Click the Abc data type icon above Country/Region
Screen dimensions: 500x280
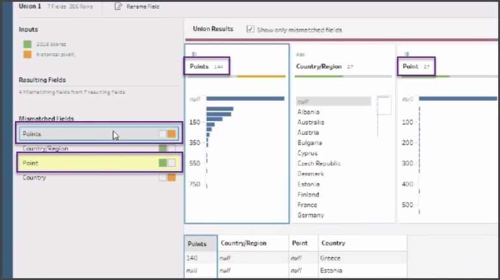(x=300, y=54)
